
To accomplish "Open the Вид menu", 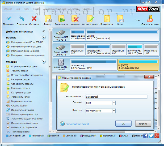I will coord(18,9).
